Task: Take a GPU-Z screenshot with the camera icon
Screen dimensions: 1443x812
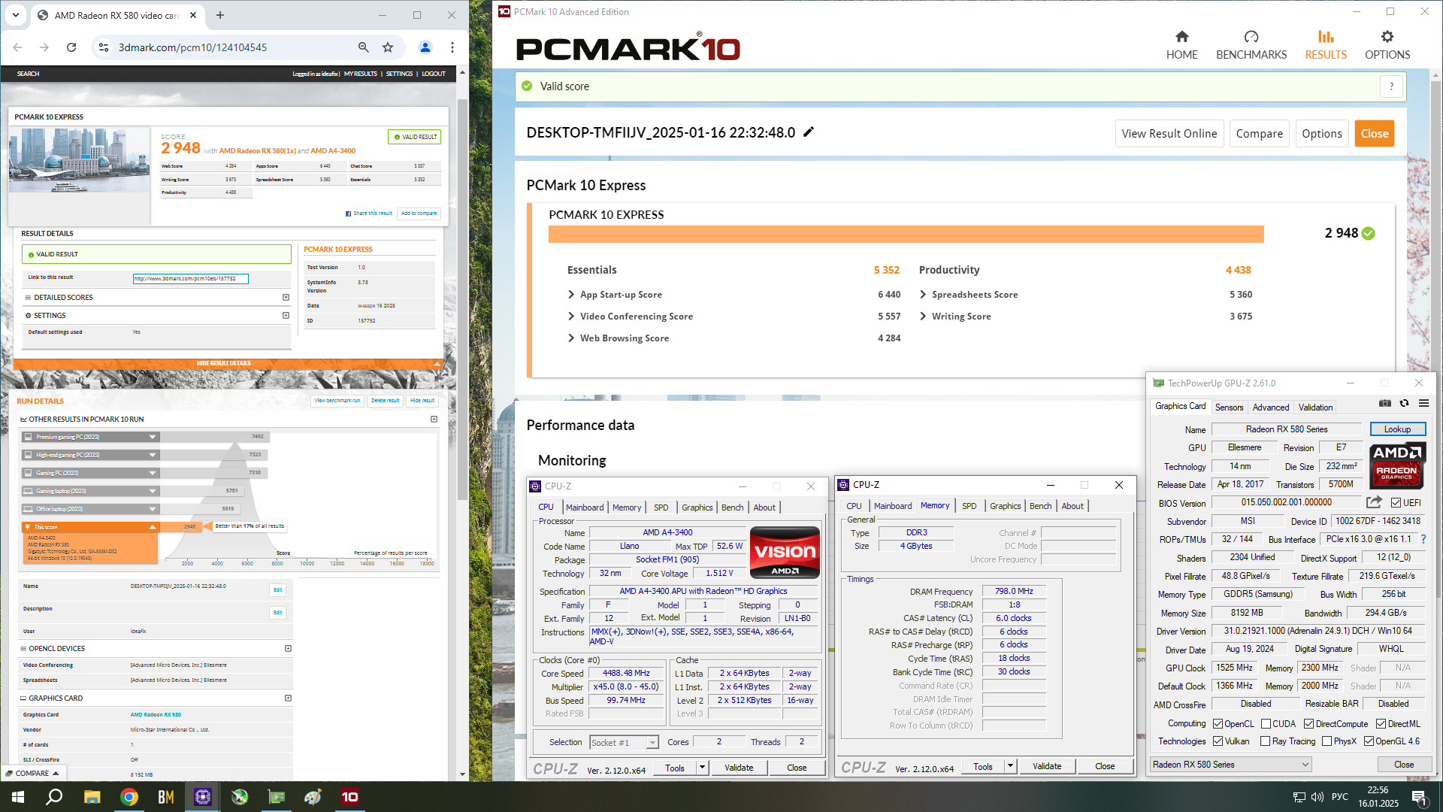Action: tap(1385, 403)
